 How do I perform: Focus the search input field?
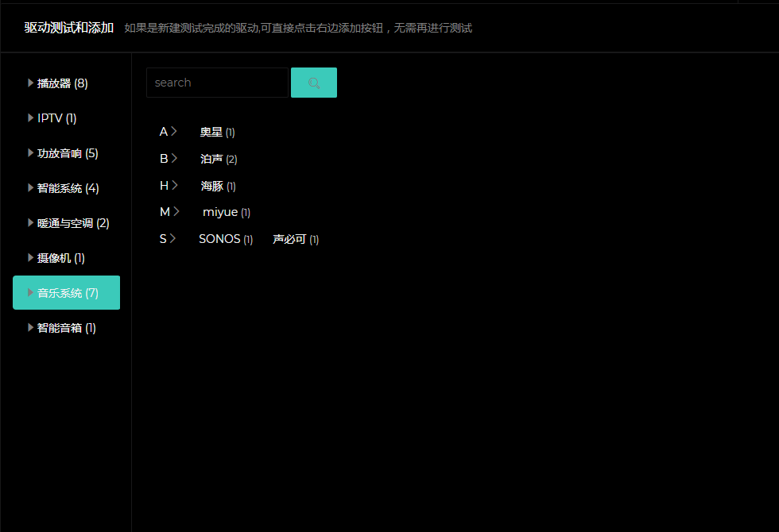217,83
